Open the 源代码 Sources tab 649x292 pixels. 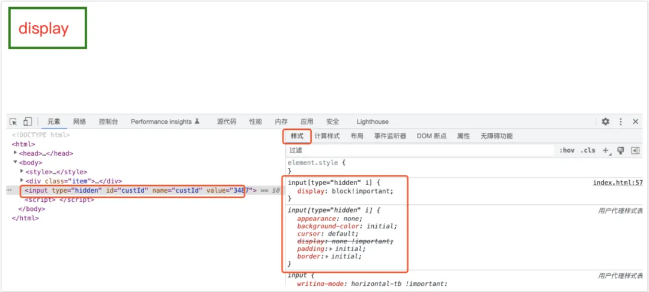(227, 121)
